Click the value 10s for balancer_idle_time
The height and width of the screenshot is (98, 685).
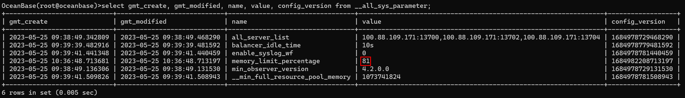point(368,45)
